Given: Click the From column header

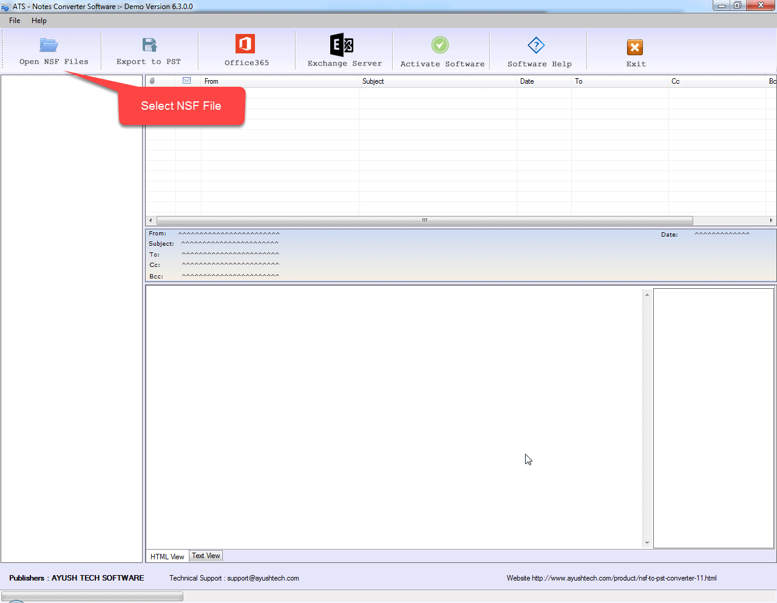Looking at the screenshot, I should pos(211,81).
